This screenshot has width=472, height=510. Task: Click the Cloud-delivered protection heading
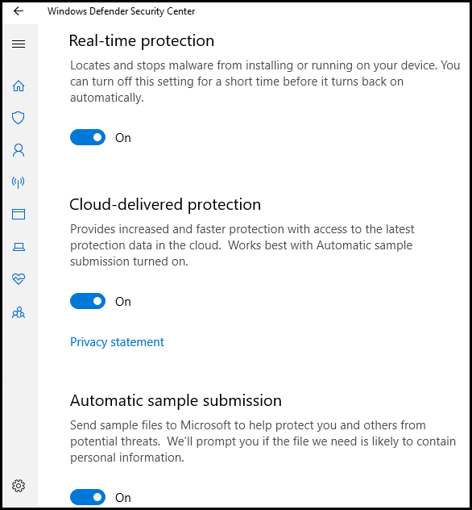(x=165, y=205)
